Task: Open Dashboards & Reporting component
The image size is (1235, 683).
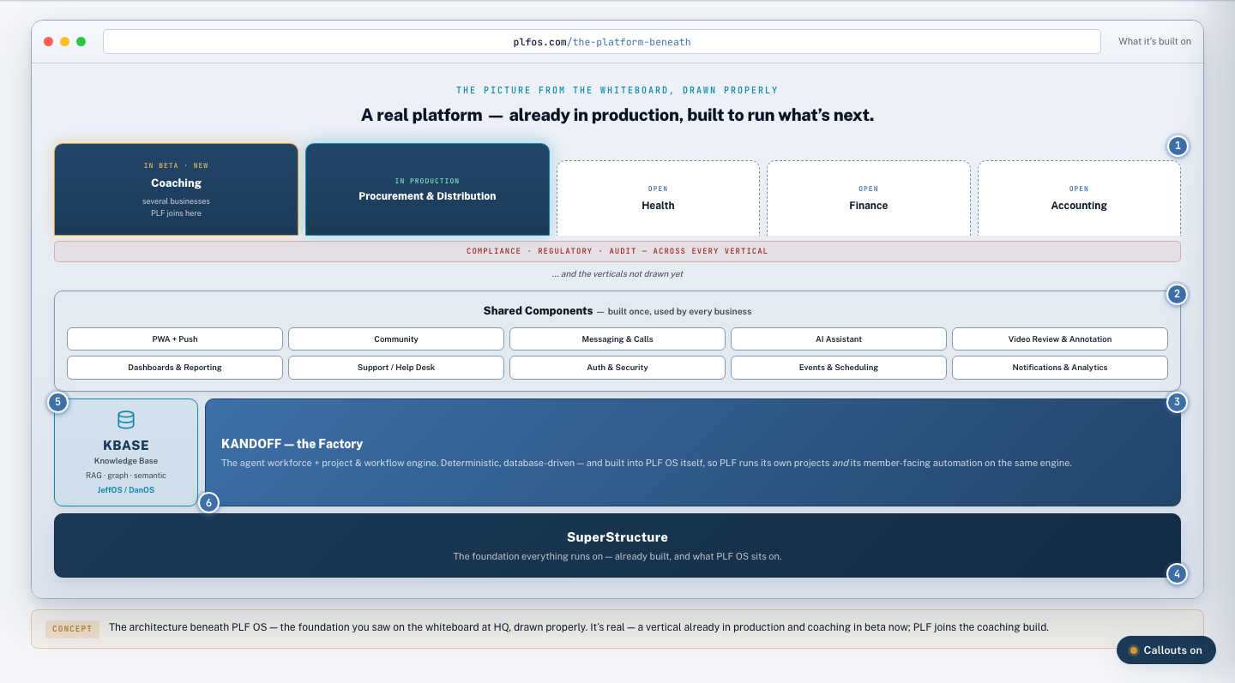Action: (x=175, y=367)
